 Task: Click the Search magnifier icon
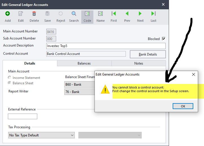click(x=74, y=14)
